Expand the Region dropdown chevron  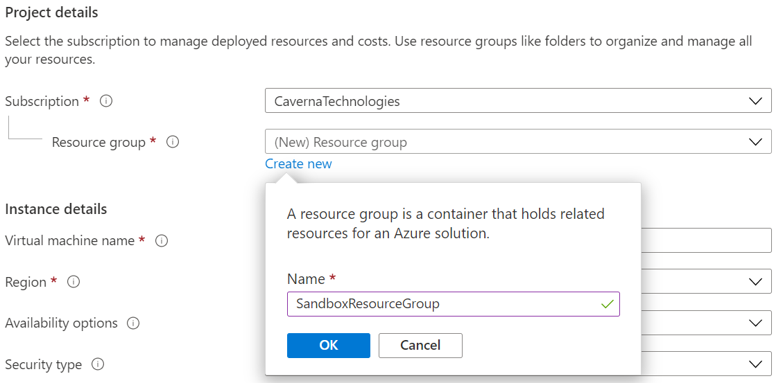tap(755, 282)
